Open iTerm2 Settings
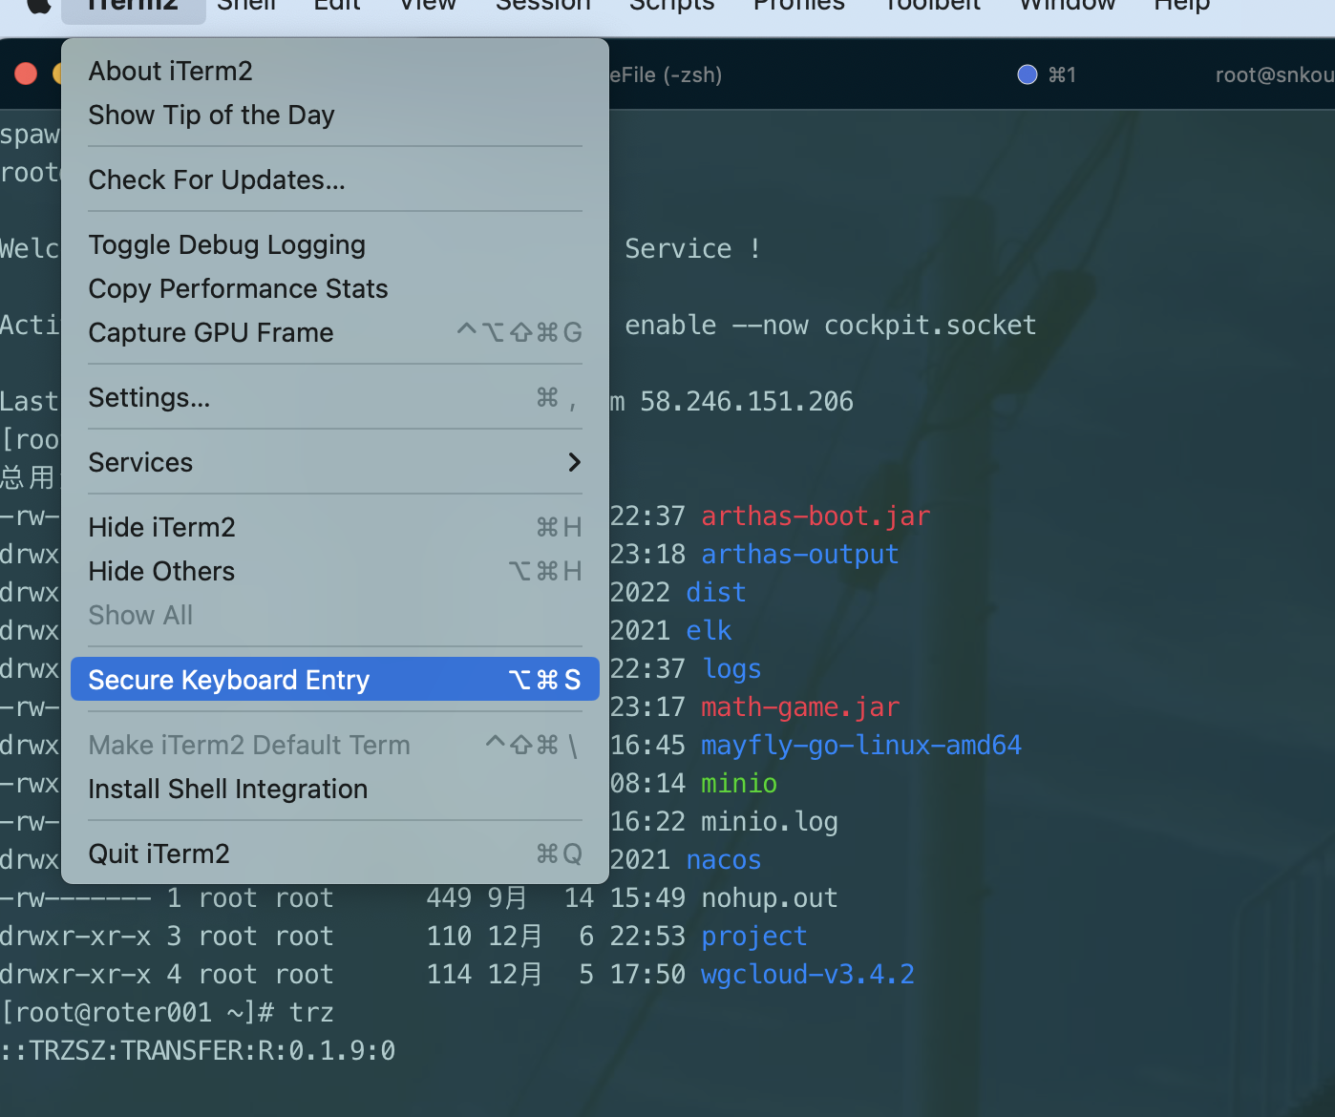The image size is (1335, 1117). click(150, 397)
